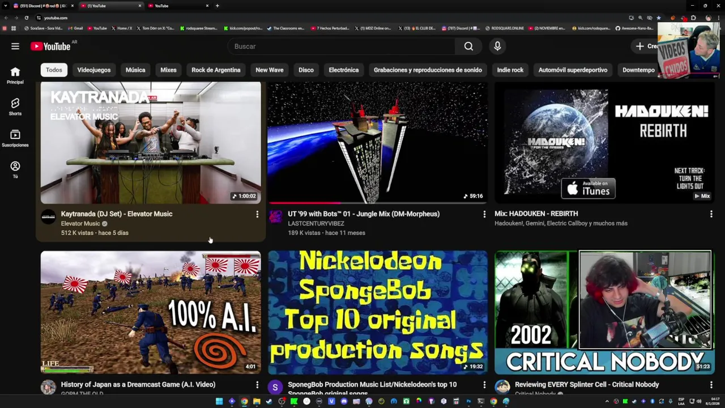Select the Indie rock filter chip
Screen dimensions: 725x408
[x=510, y=70]
